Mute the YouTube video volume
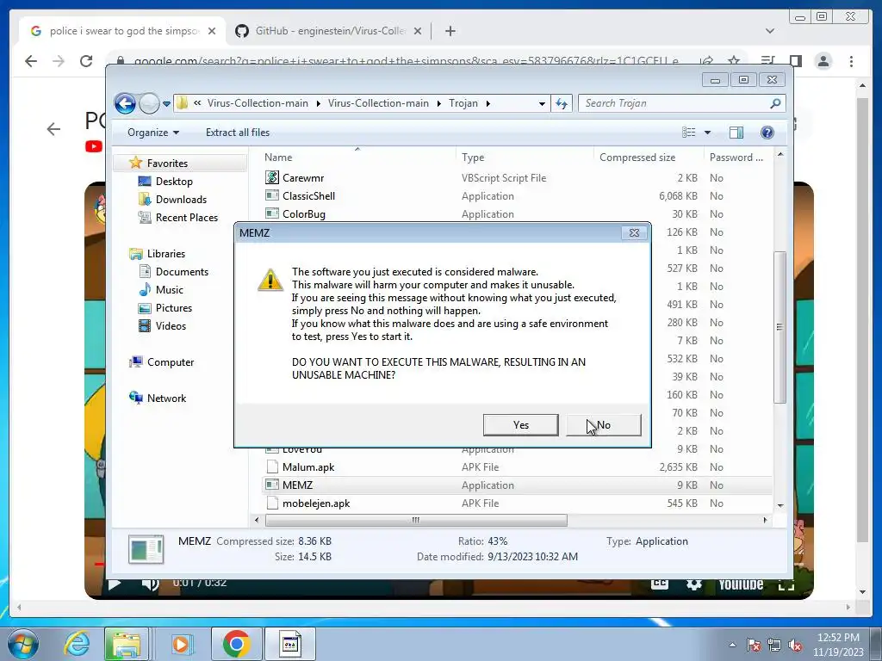The width and height of the screenshot is (882, 661). pos(150,584)
